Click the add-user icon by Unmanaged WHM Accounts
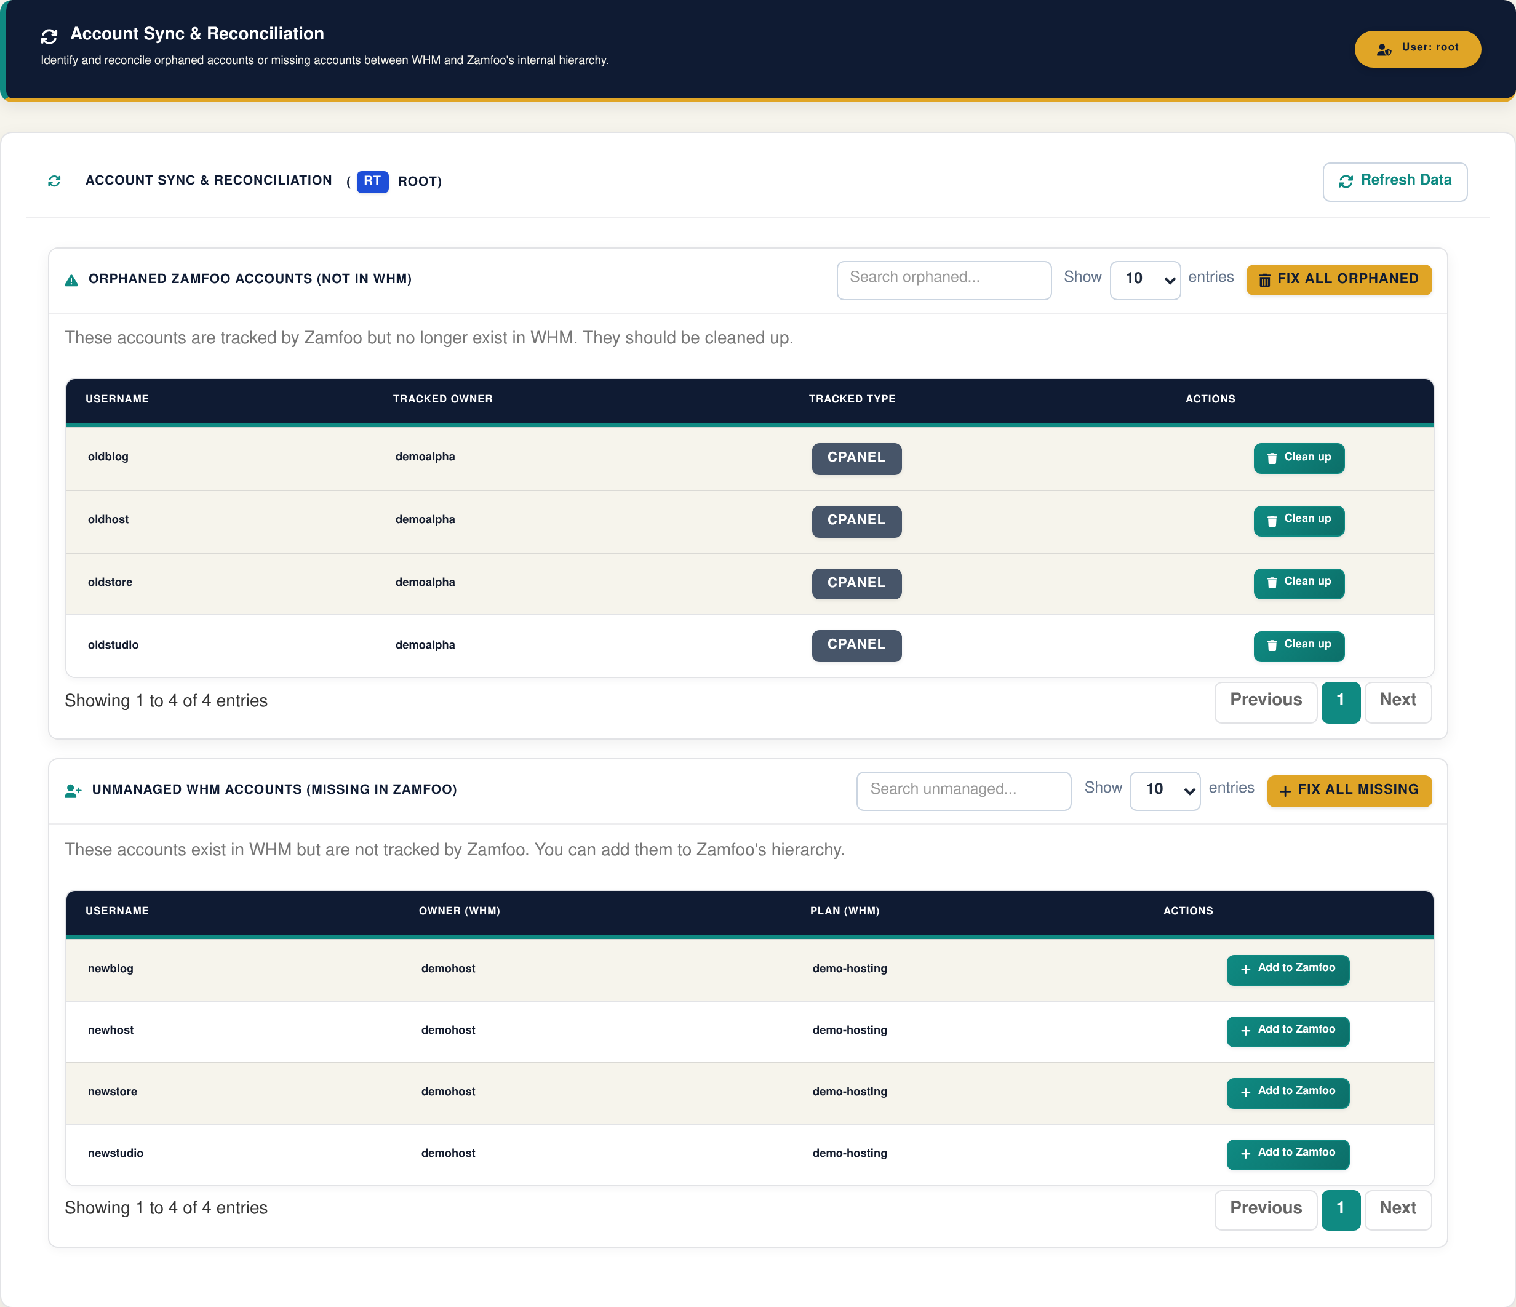Screen dimensions: 1516x1307 click(73, 791)
